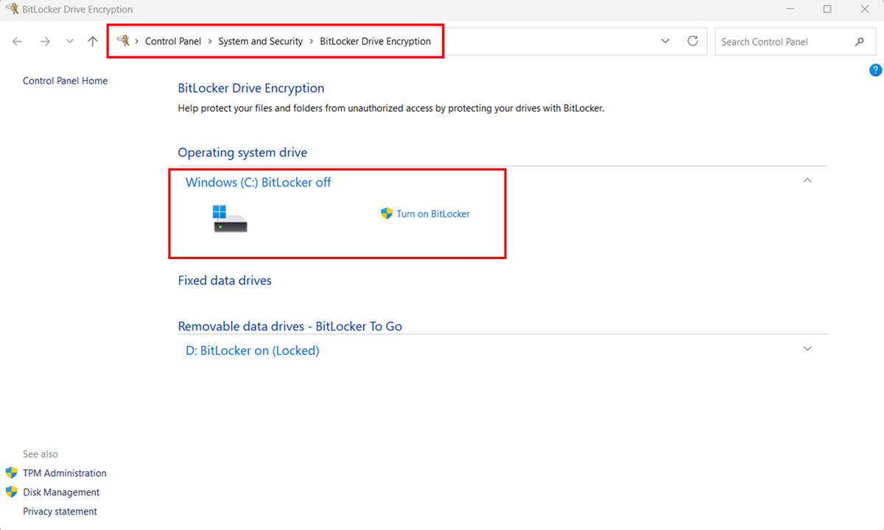This screenshot has height=530, width=884.
Task: Select Control Panel in the breadcrumb
Action: pos(173,41)
